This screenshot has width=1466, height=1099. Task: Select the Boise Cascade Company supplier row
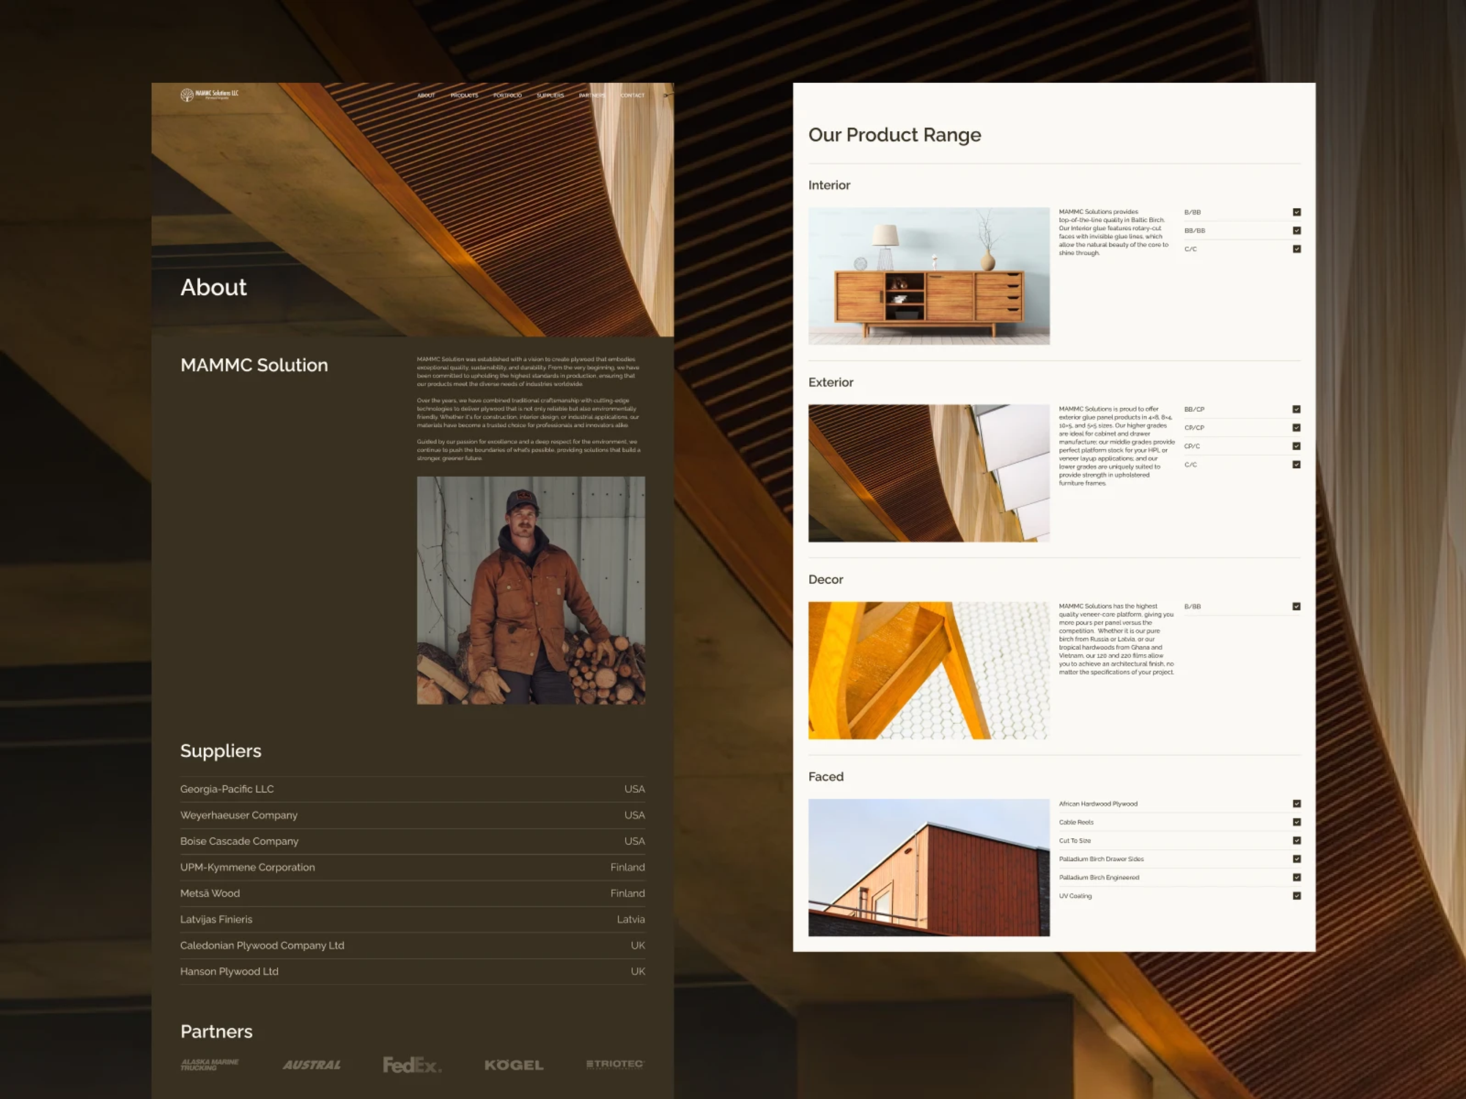tap(413, 841)
